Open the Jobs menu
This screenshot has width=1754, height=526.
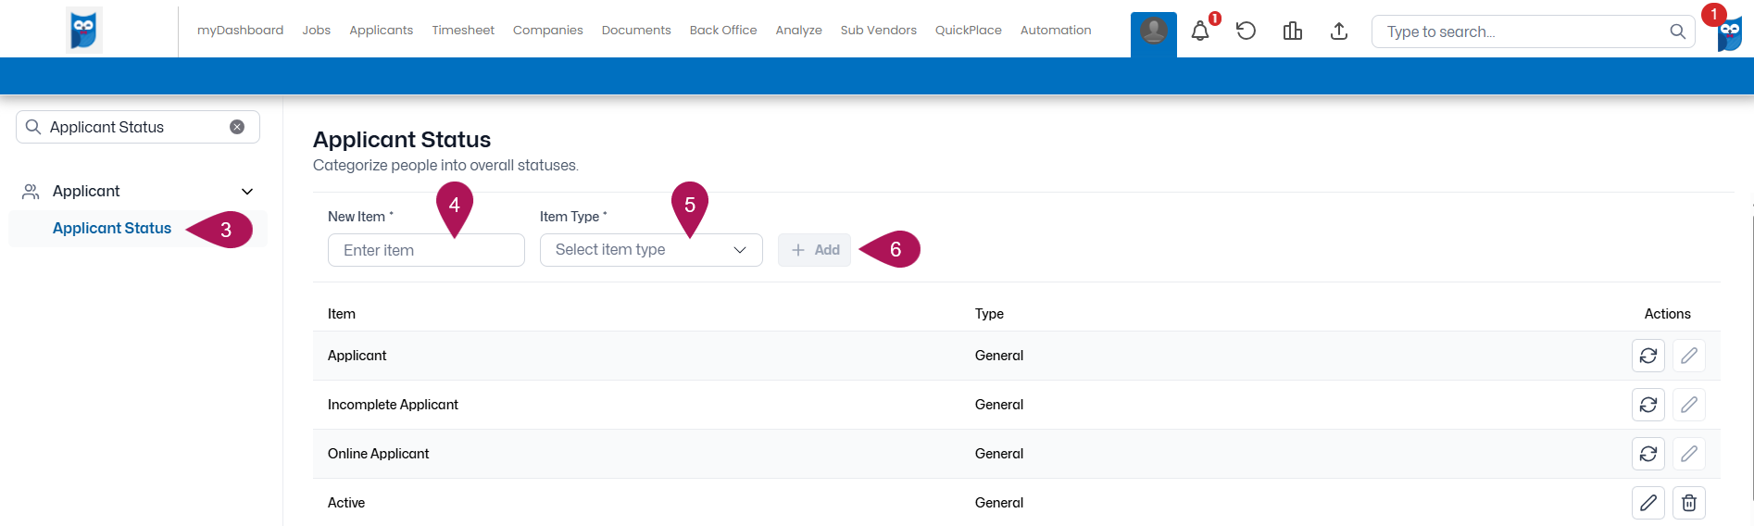[x=316, y=31]
